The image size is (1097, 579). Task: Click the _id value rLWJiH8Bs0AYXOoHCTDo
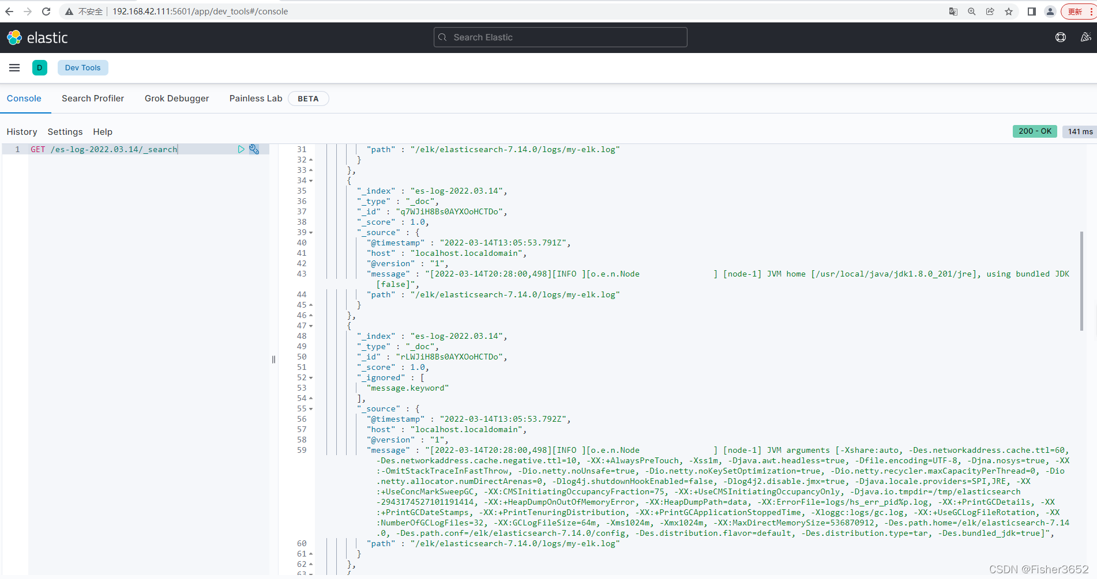tap(449, 357)
